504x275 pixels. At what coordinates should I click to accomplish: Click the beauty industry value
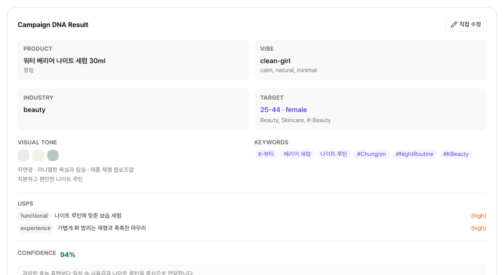tap(34, 110)
